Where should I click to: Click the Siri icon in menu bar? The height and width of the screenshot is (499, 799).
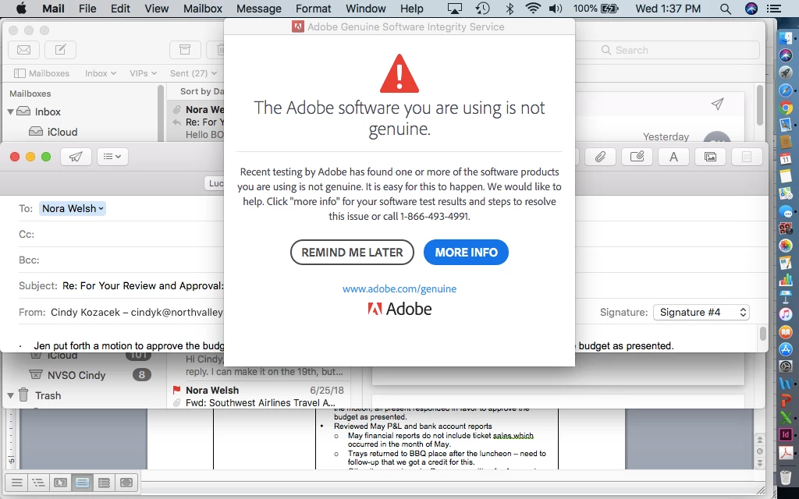pos(751,8)
